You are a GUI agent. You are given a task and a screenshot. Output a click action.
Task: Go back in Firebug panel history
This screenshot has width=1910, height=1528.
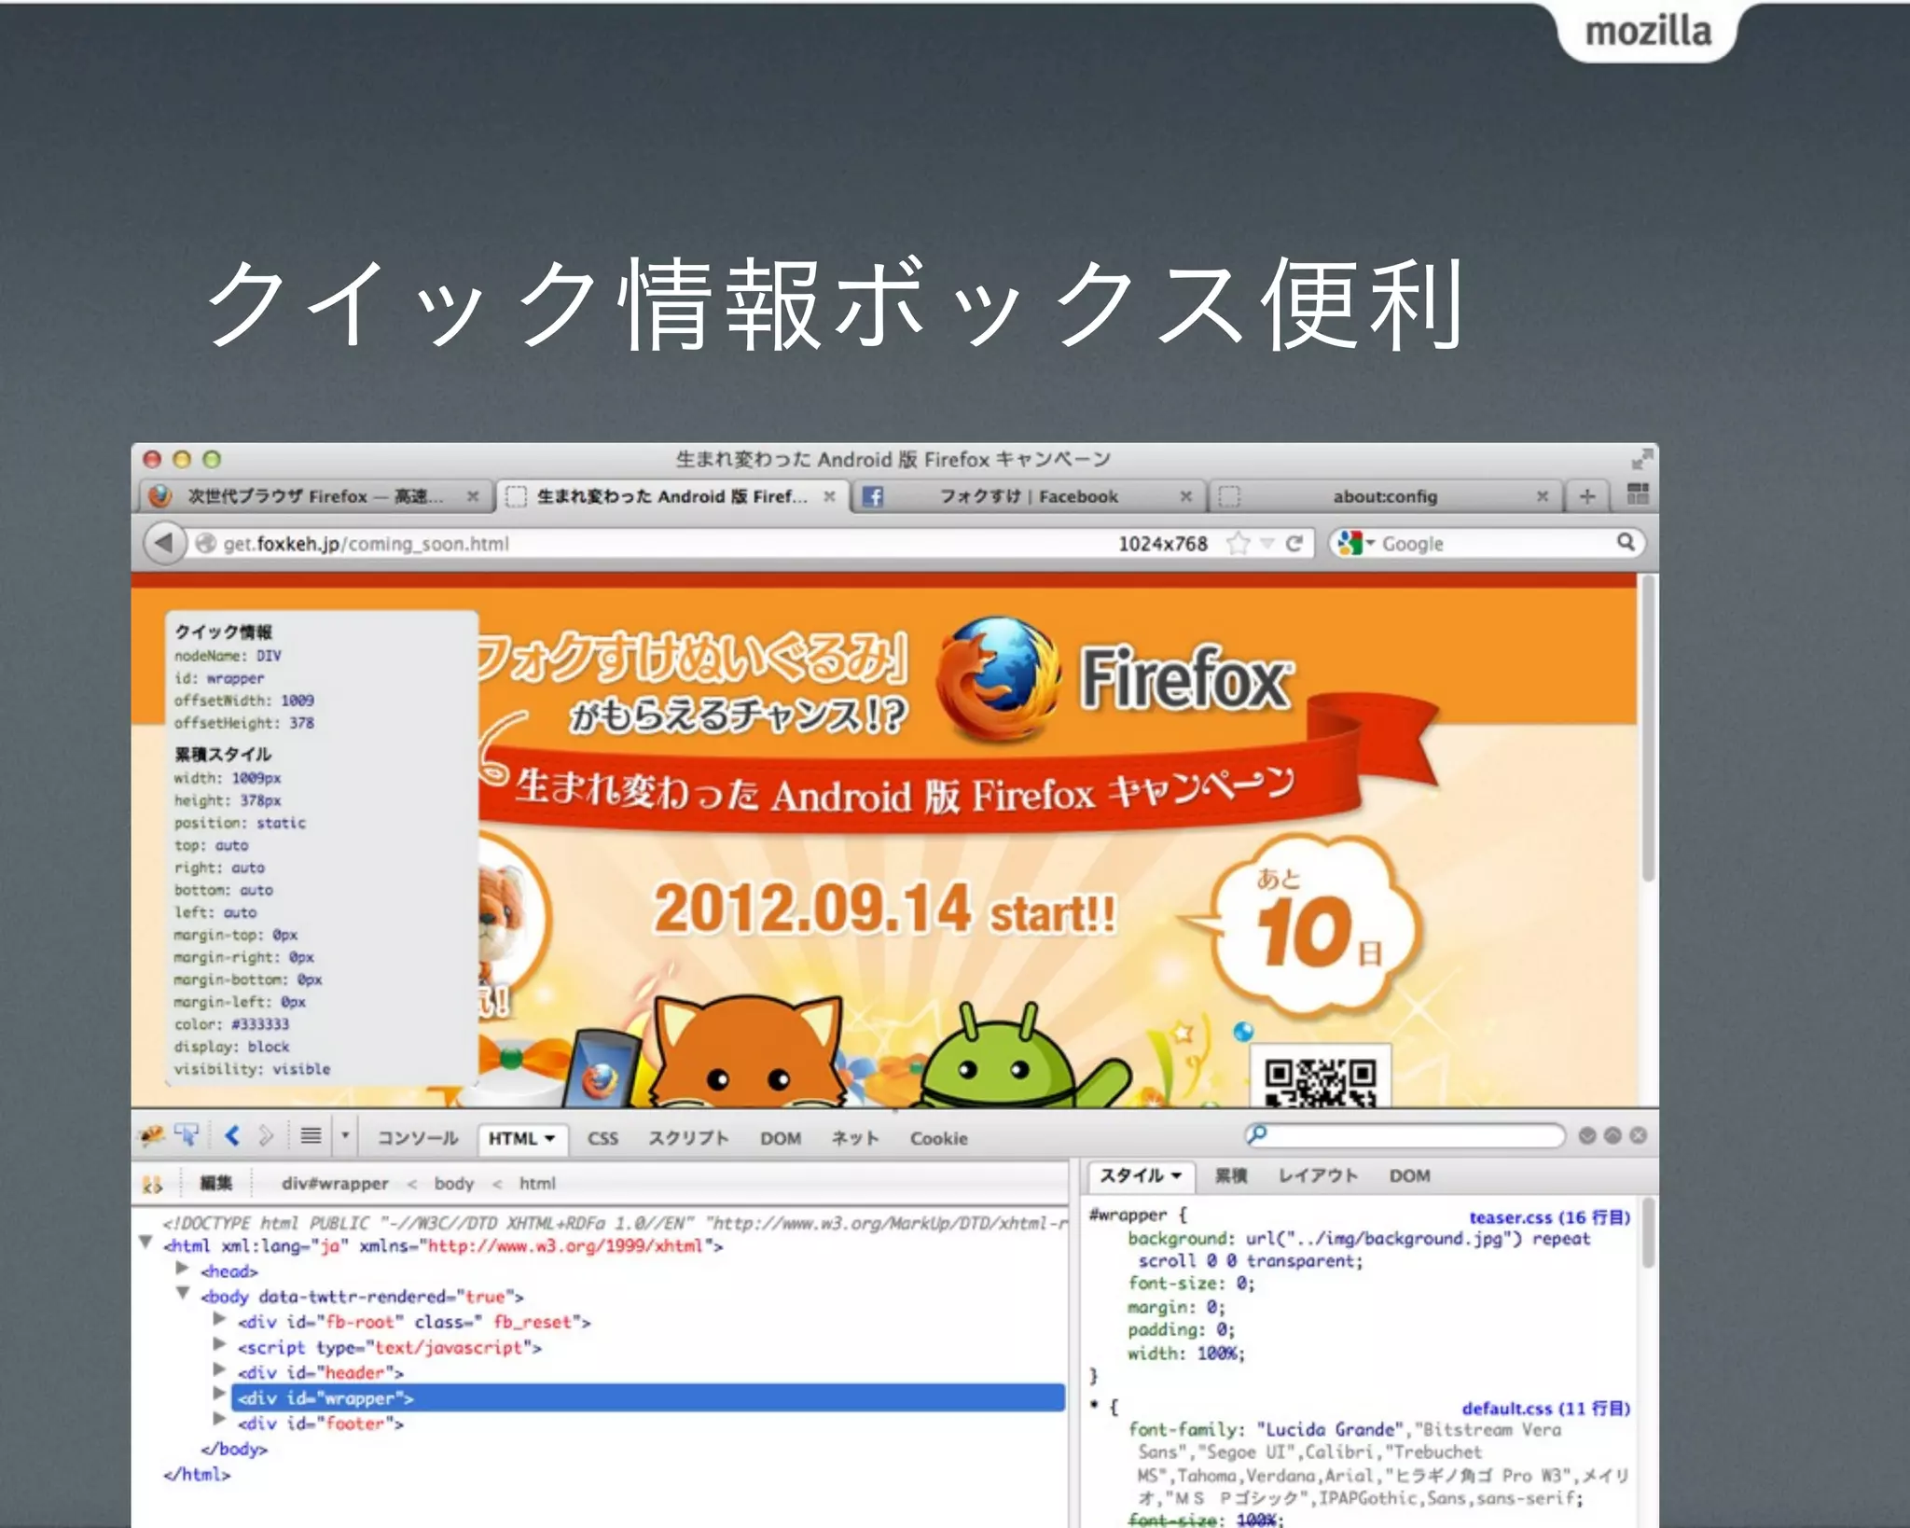coord(232,1135)
